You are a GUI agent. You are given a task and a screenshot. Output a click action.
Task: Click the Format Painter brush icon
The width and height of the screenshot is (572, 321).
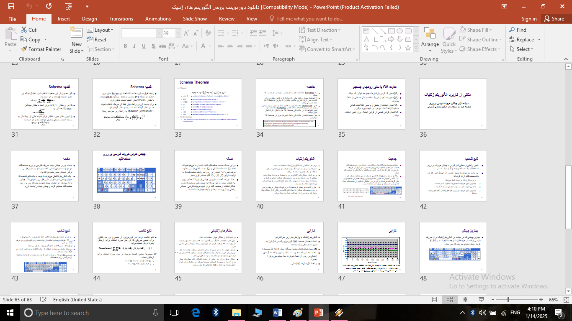point(24,49)
